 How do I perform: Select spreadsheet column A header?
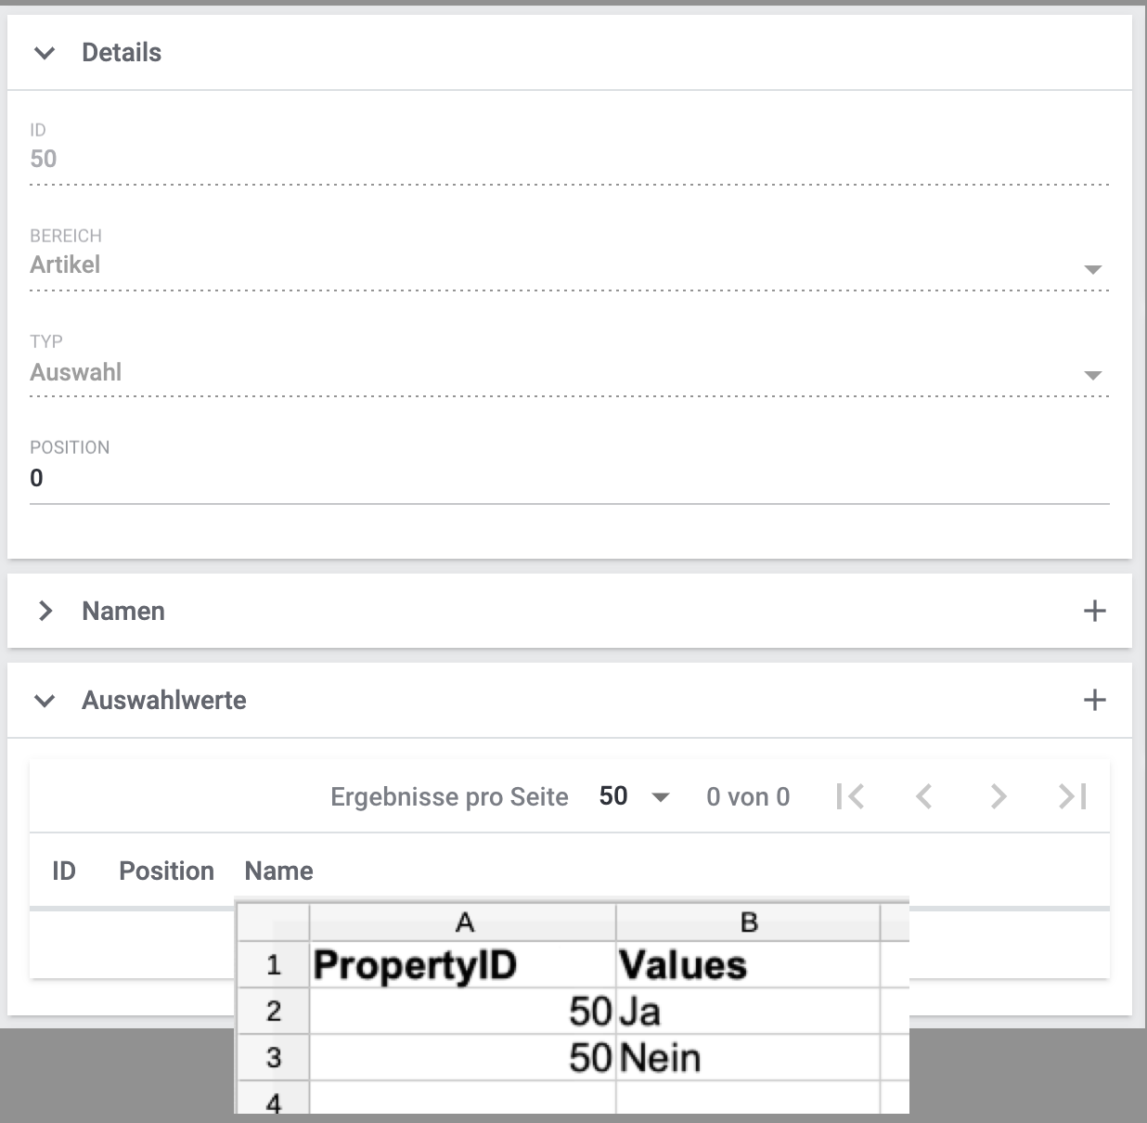point(464,922)
